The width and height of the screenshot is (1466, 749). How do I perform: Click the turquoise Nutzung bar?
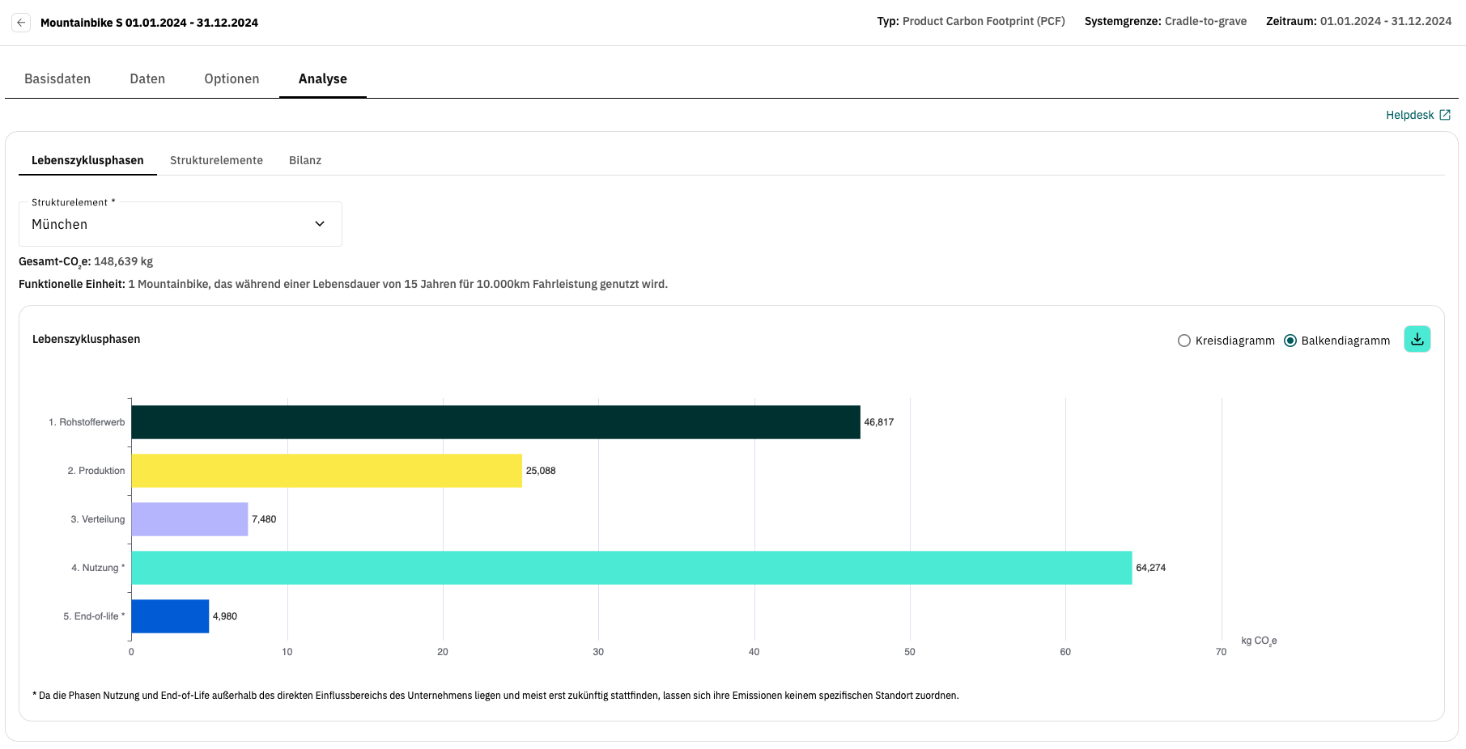tap(631, 568)
